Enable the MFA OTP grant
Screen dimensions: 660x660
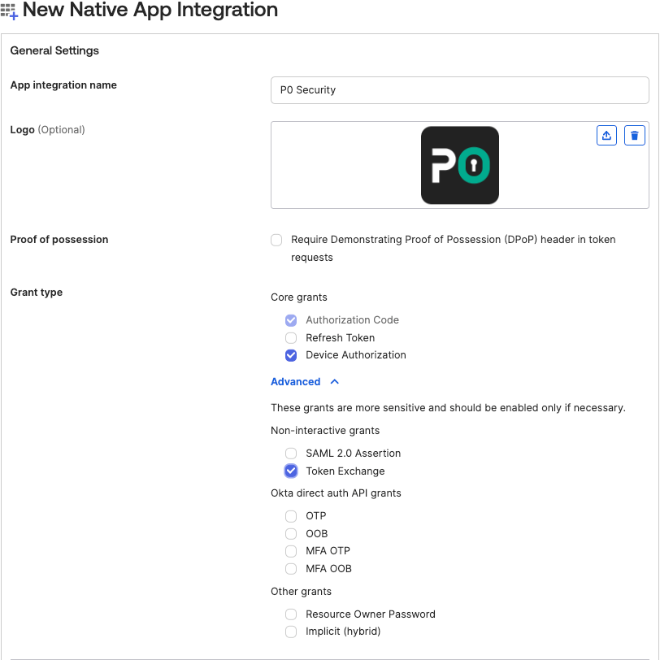pos(291,551)
